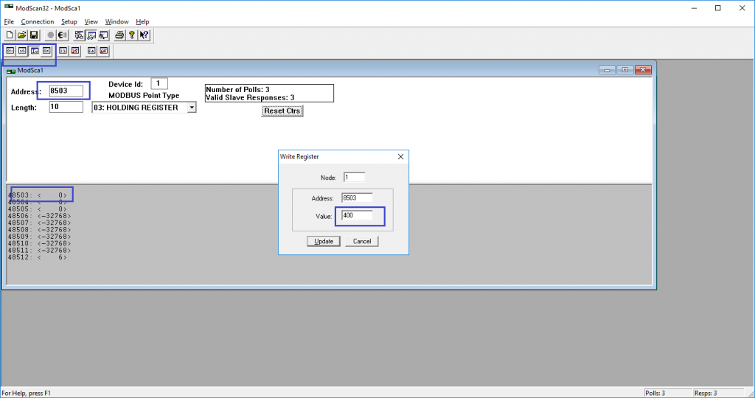
Task: Open the Connection menu
Action: (x=37, y=21)
